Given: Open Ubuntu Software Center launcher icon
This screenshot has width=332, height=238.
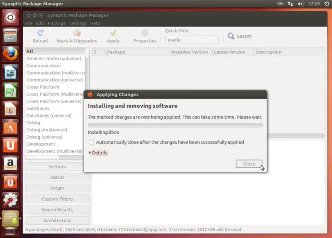Looking at the screenshot, I should pyautogui.click(x=10, y=127).
